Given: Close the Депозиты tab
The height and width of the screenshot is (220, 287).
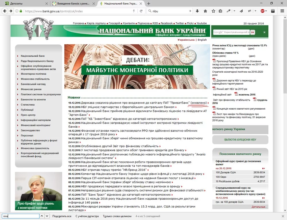Looking at the screenshot, I should point(46,3).
